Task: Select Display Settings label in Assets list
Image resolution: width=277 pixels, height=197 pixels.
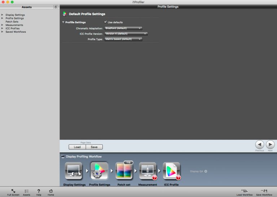Action: click(x=15, y=15)
